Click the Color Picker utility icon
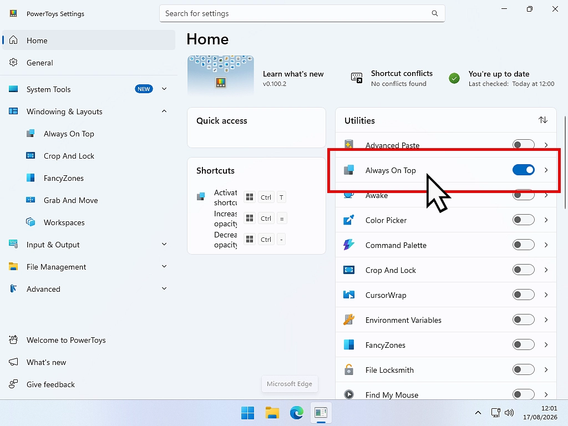 348,220
